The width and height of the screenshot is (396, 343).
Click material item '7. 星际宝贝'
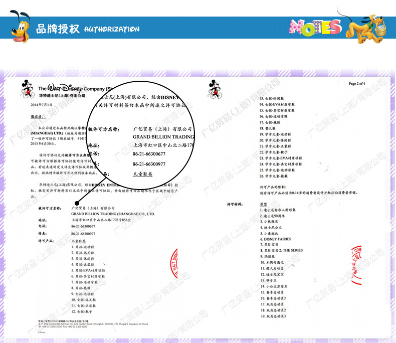coord(269,245)
